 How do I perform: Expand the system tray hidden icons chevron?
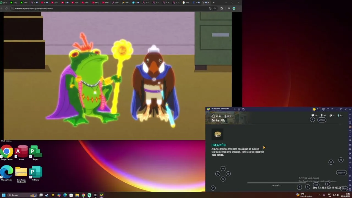(319, 195)
